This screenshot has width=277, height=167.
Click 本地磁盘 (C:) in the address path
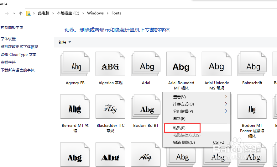[x=68, y=13]
